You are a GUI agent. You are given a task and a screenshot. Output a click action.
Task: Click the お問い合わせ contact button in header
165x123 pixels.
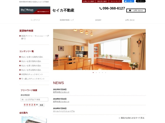136,11
